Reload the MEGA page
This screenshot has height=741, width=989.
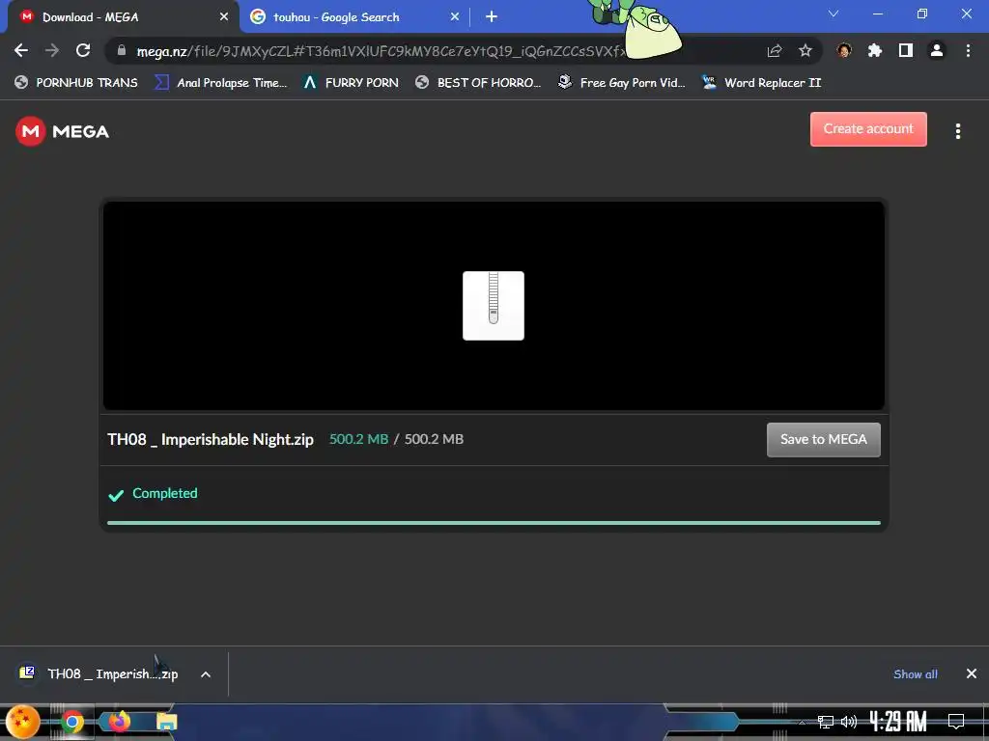(x=83, y=50)
